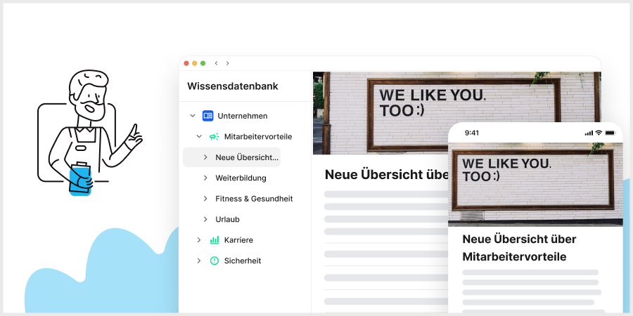Click the phone article title Neue Übersicht über

(519, 239)
